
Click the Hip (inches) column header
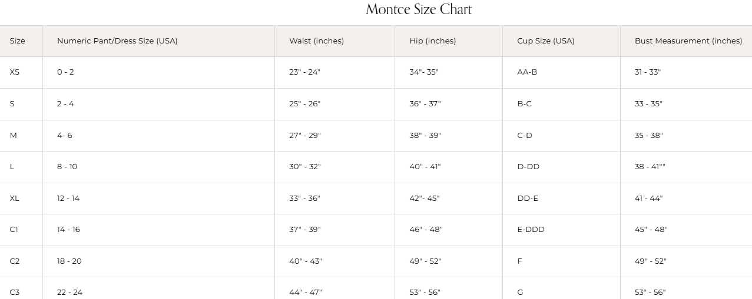pos(433,41)
